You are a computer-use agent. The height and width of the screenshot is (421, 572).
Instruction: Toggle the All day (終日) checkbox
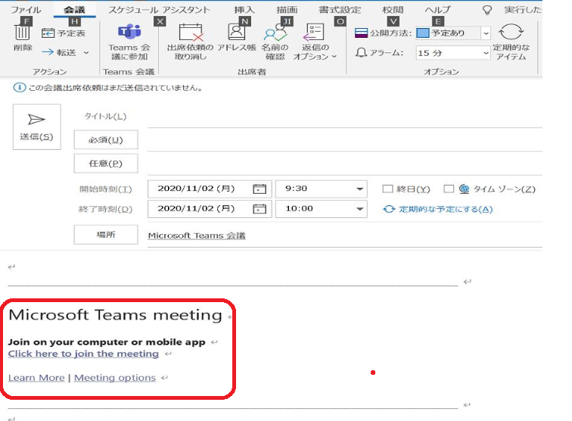tap(387, 189)
